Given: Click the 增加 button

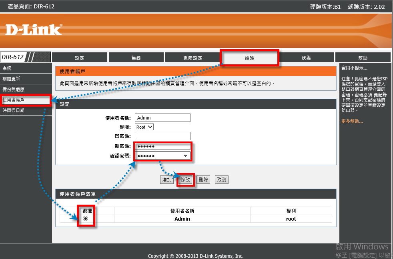Looking at the screenshot, I should 167,180.
